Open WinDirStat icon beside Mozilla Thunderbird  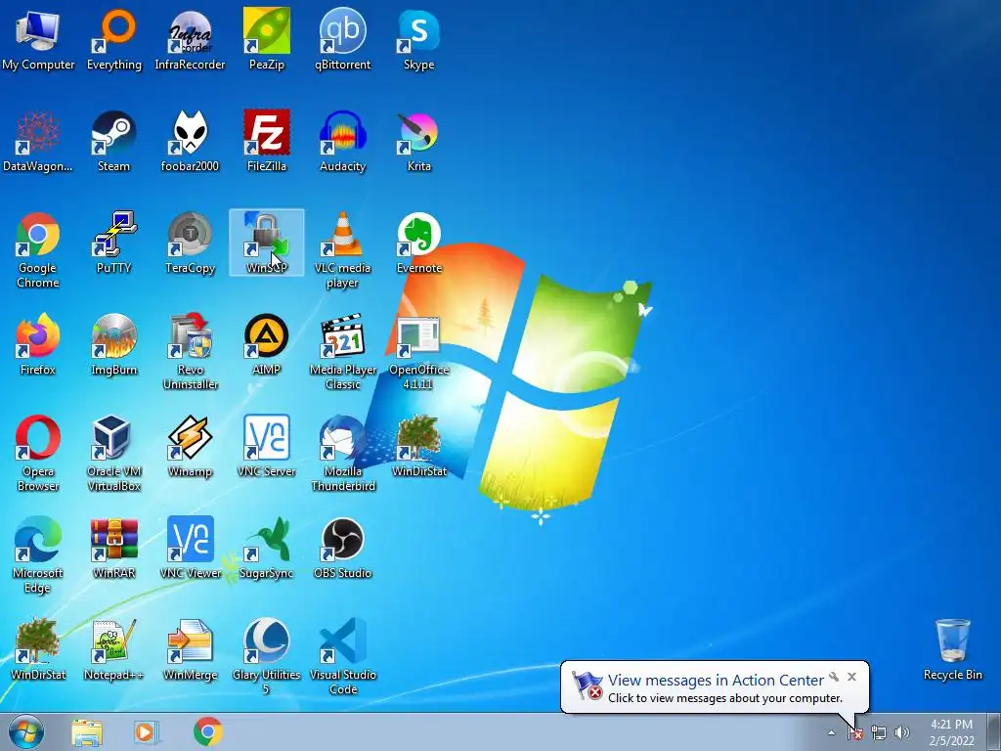[418, 446]
